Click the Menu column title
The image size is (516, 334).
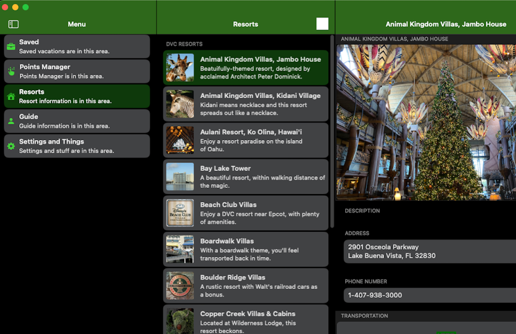coord(77,24)
